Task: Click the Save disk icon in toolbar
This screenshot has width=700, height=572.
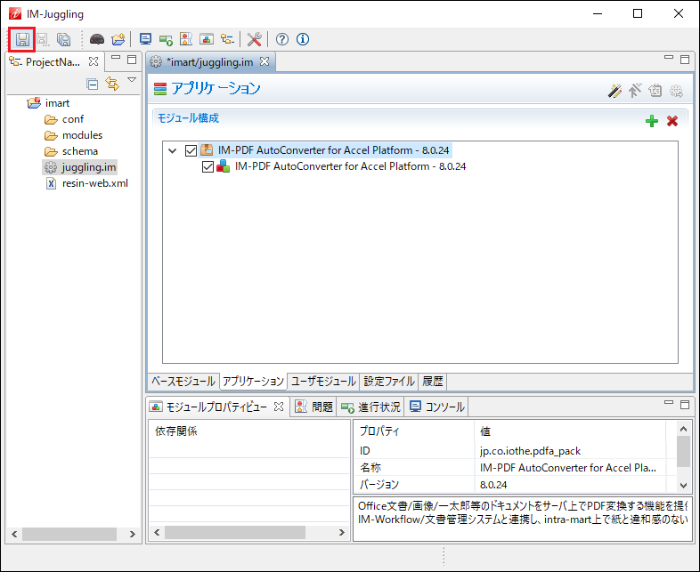Action: pos(21,39)
